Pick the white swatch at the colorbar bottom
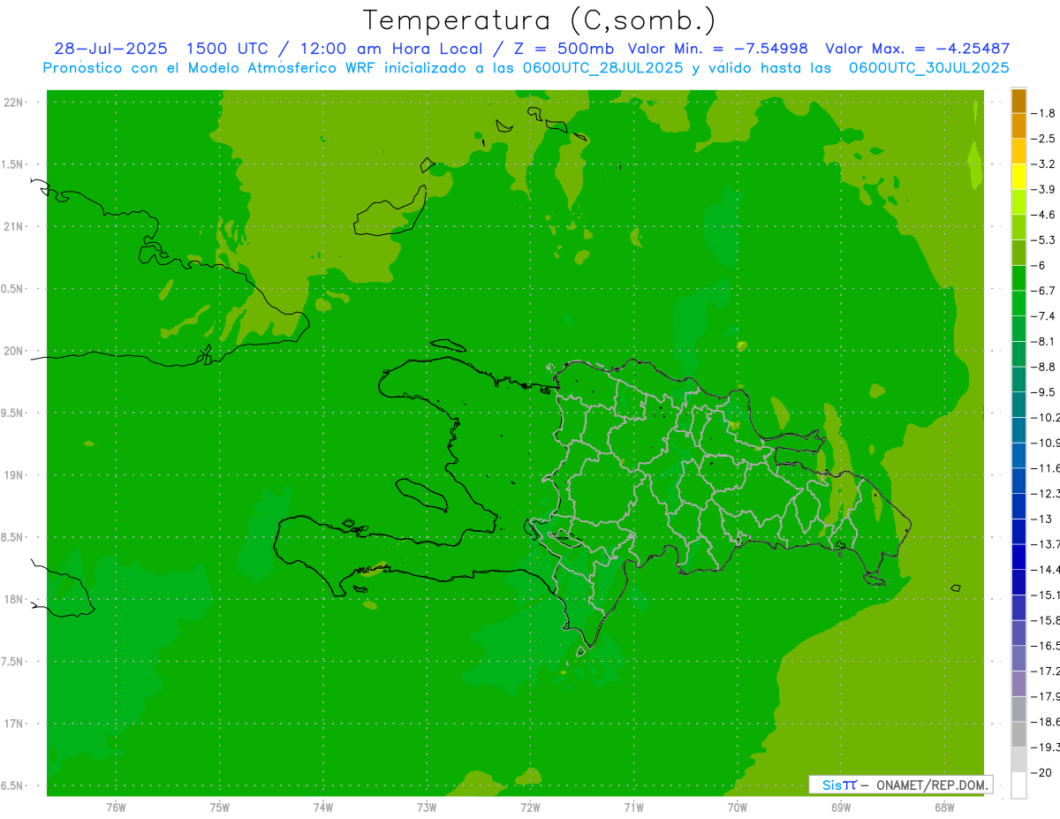 [1018, 785]
